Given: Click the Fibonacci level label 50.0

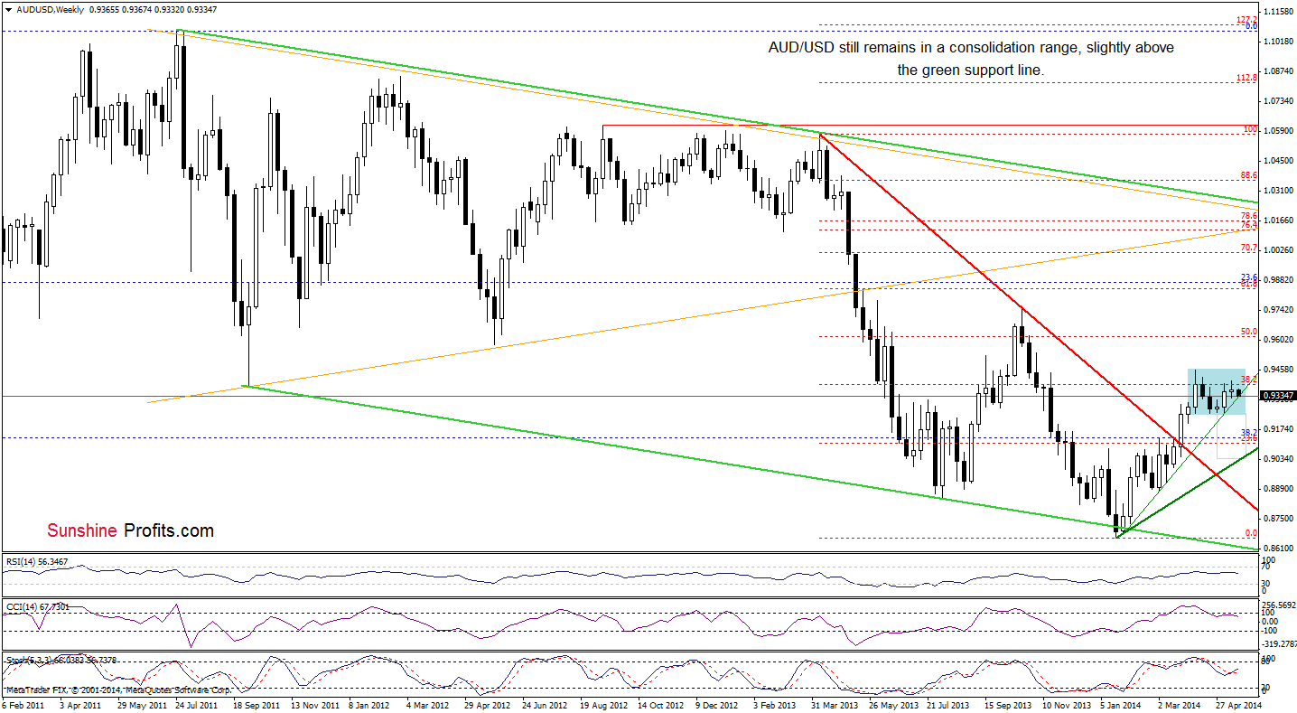Looking at the screenshot, I should (x=1250, y=332).
